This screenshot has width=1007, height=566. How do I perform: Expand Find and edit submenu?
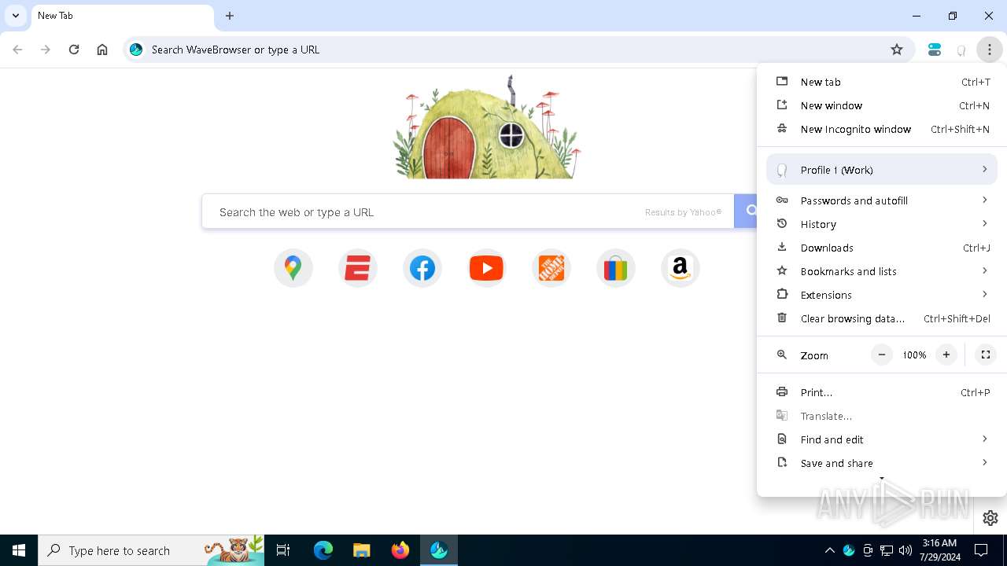(x=882, y=439)
